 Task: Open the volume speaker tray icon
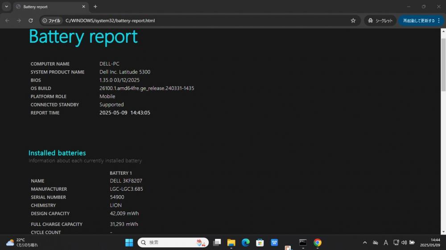pyautogui.click(x=404, y=242)
